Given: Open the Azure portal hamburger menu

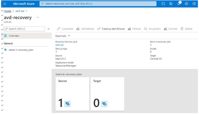Looking at the screenshot, I should pos(5,4).
